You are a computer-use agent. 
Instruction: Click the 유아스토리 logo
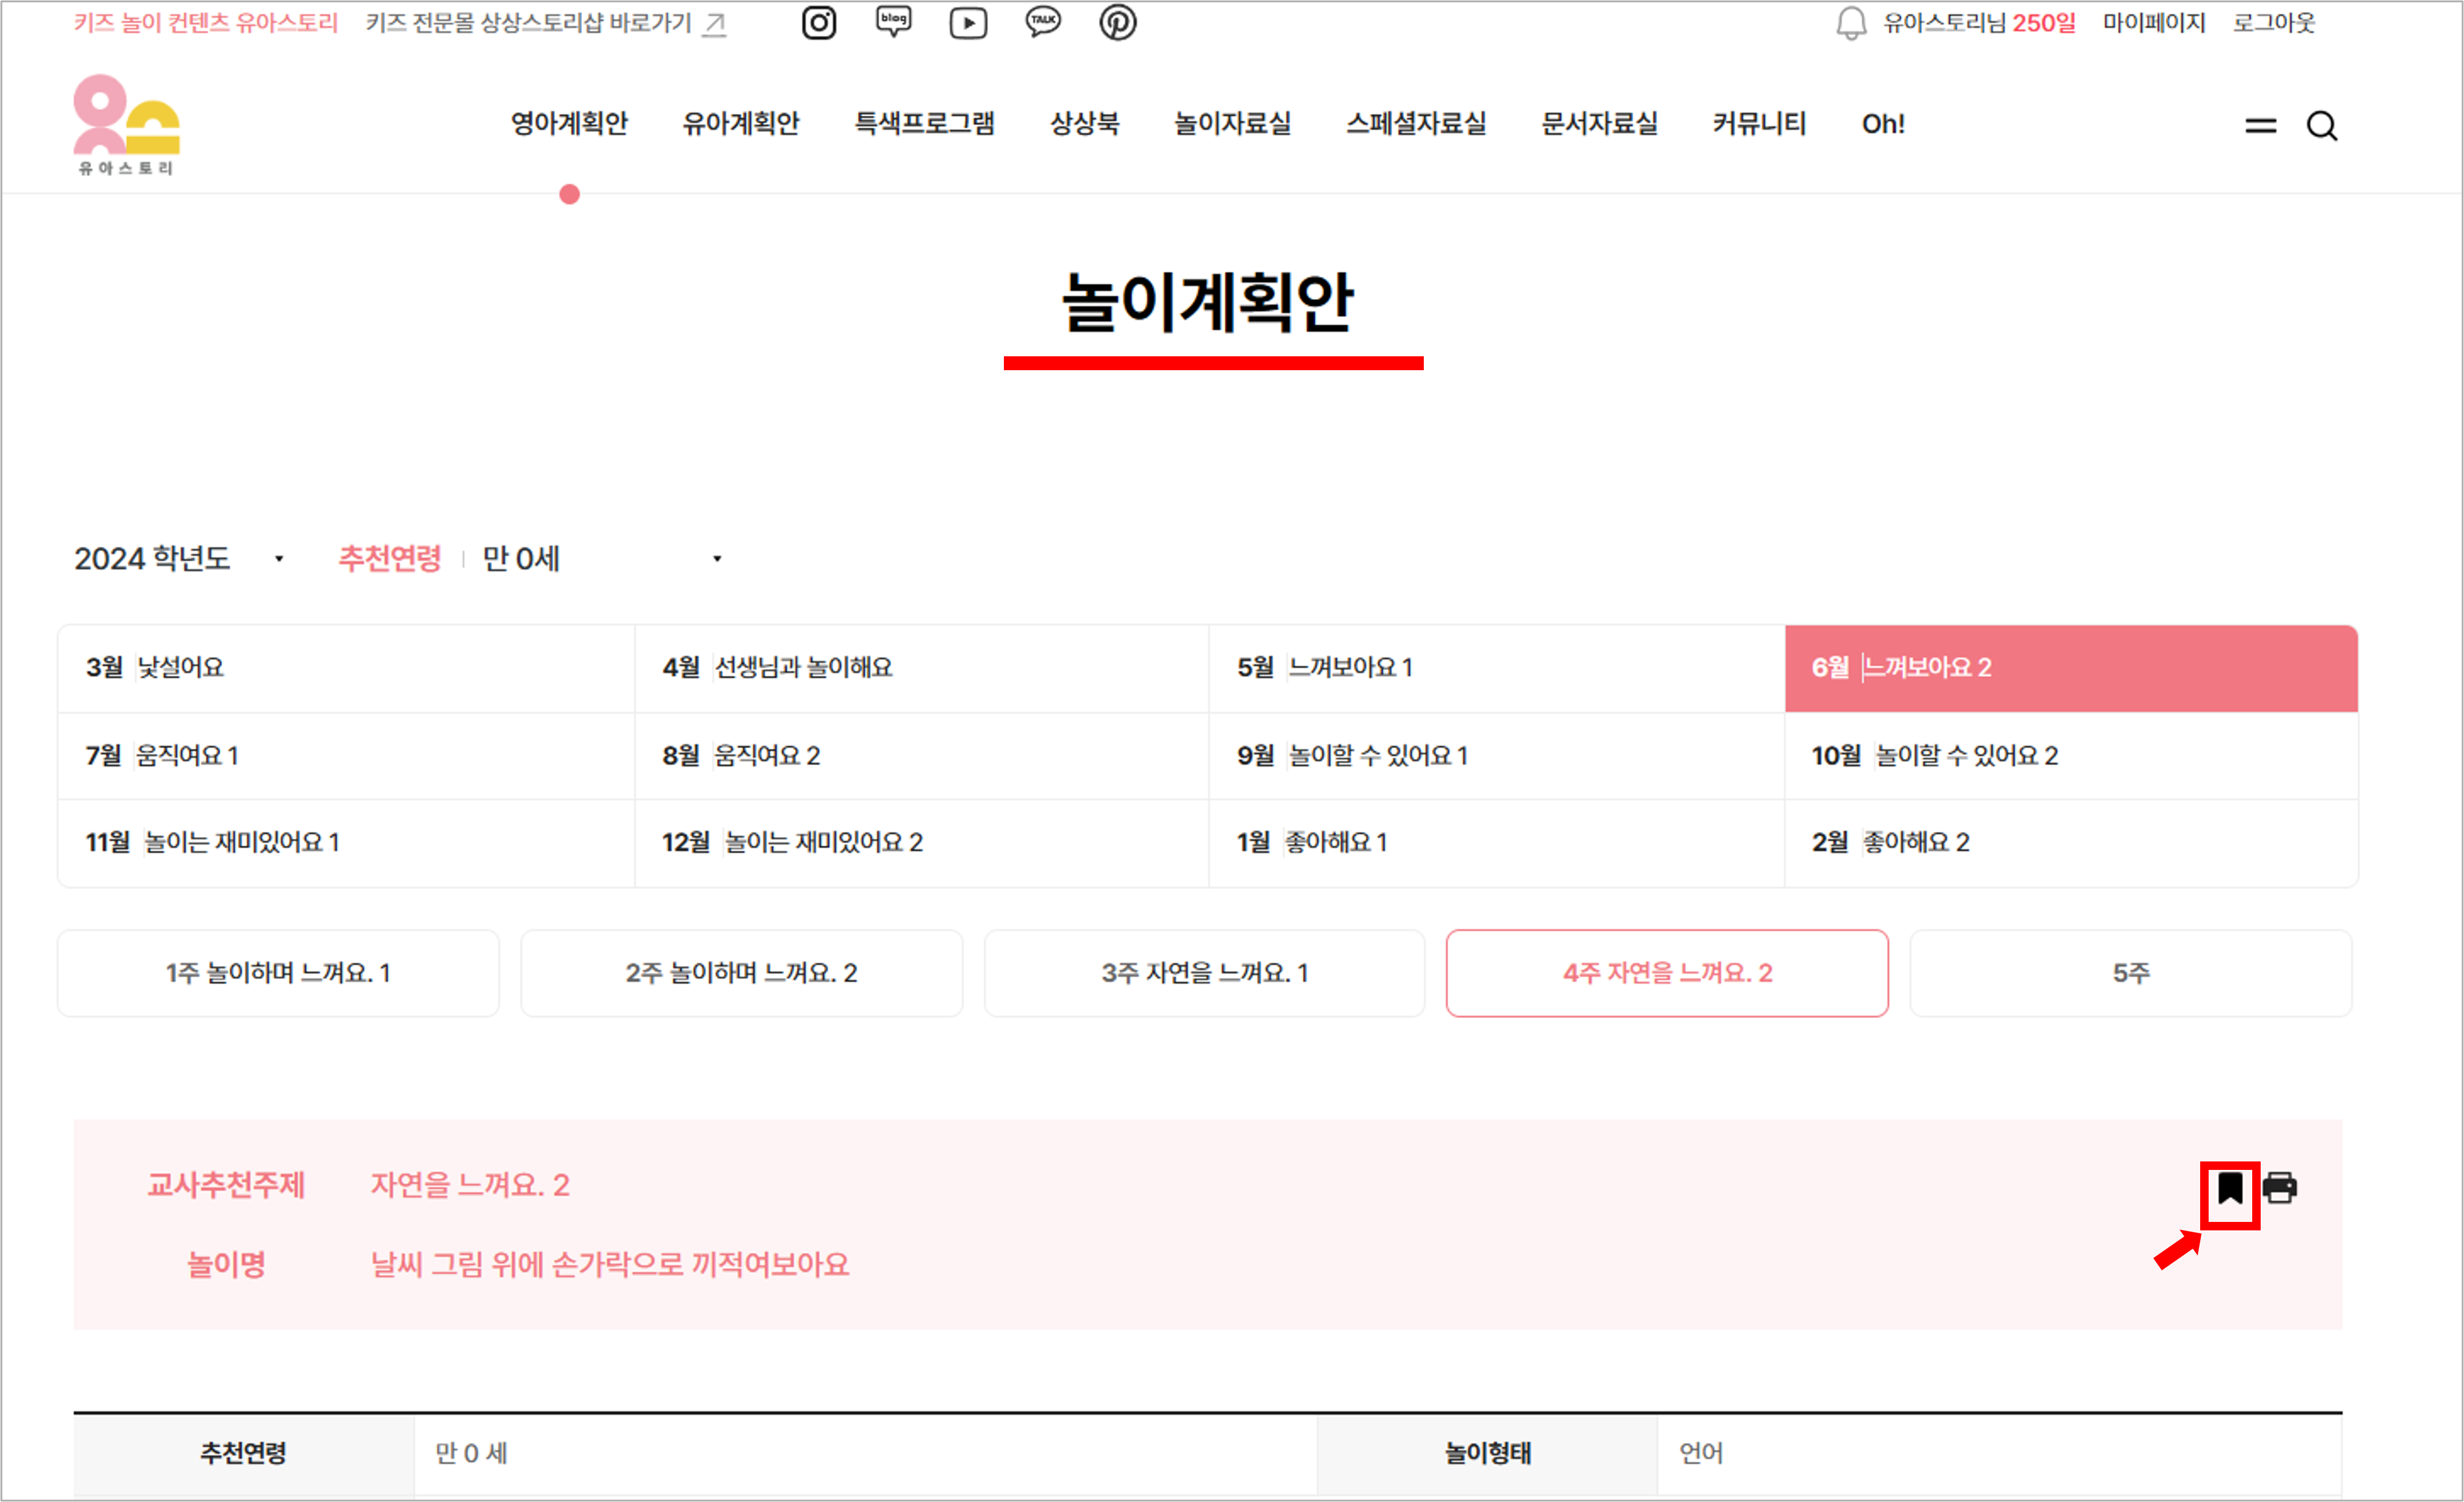pos(126,125)
